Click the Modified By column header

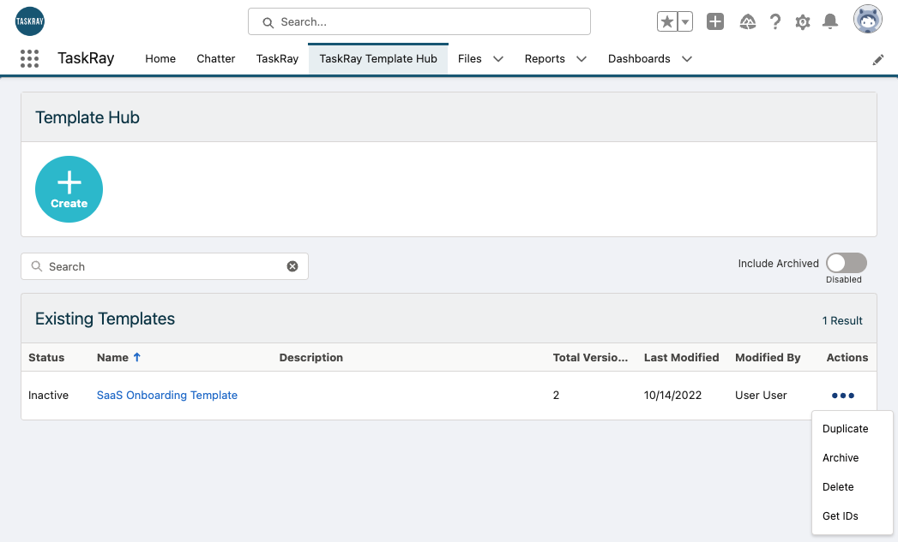click(768, 357)
